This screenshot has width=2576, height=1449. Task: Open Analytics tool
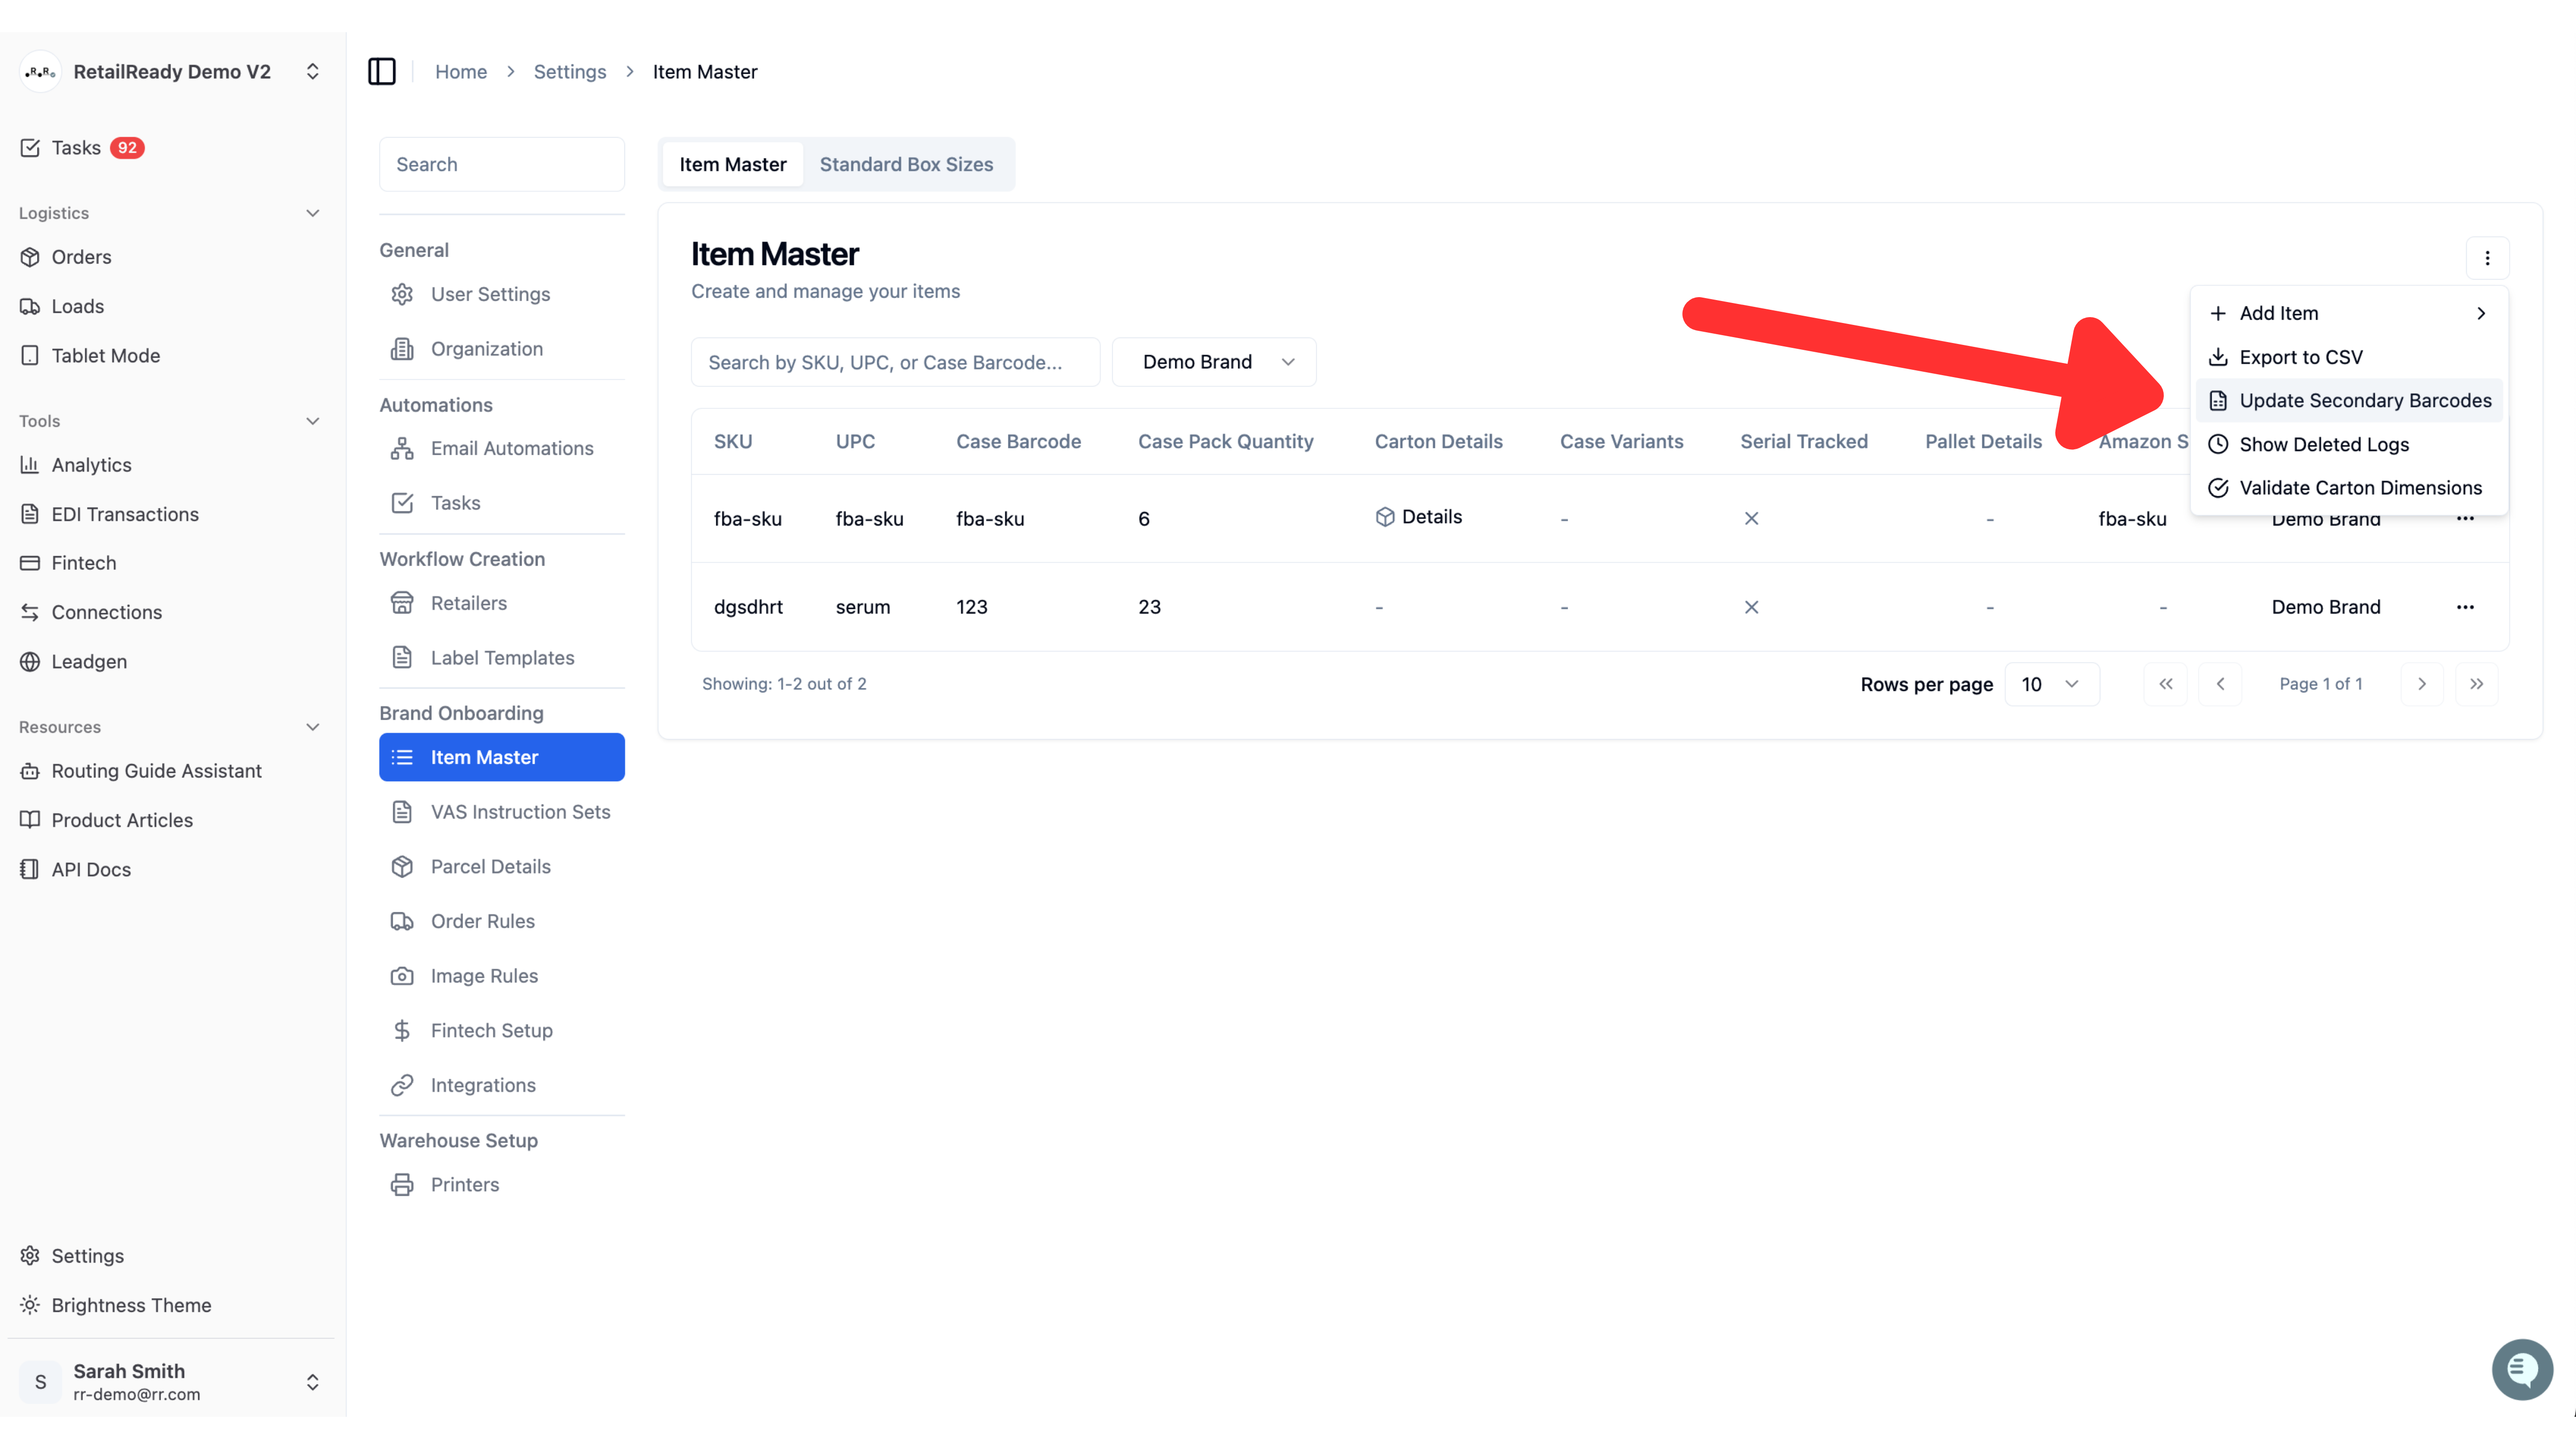[76, 464]
